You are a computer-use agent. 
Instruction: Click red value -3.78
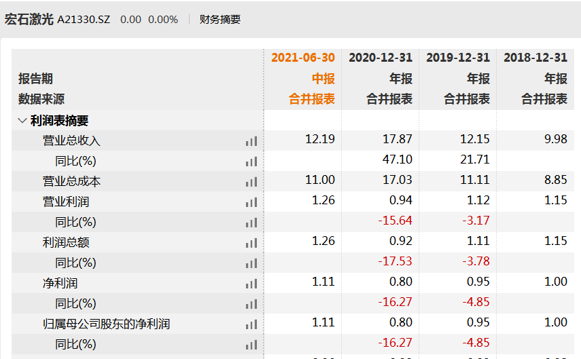[476, 261]
